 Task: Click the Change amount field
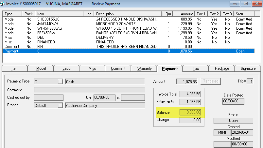(190, 120)
